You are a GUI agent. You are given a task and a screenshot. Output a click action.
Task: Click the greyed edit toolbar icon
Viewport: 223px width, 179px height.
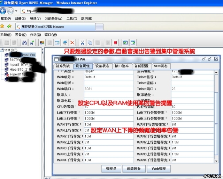pos(49,43)
